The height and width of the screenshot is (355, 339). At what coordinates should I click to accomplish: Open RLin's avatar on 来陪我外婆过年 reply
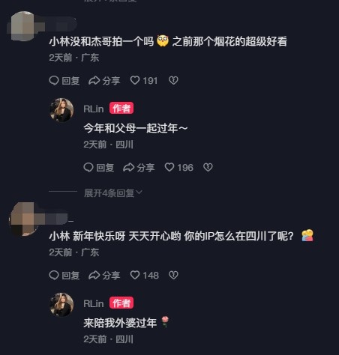pyautogui.click(x=61, y=305)
